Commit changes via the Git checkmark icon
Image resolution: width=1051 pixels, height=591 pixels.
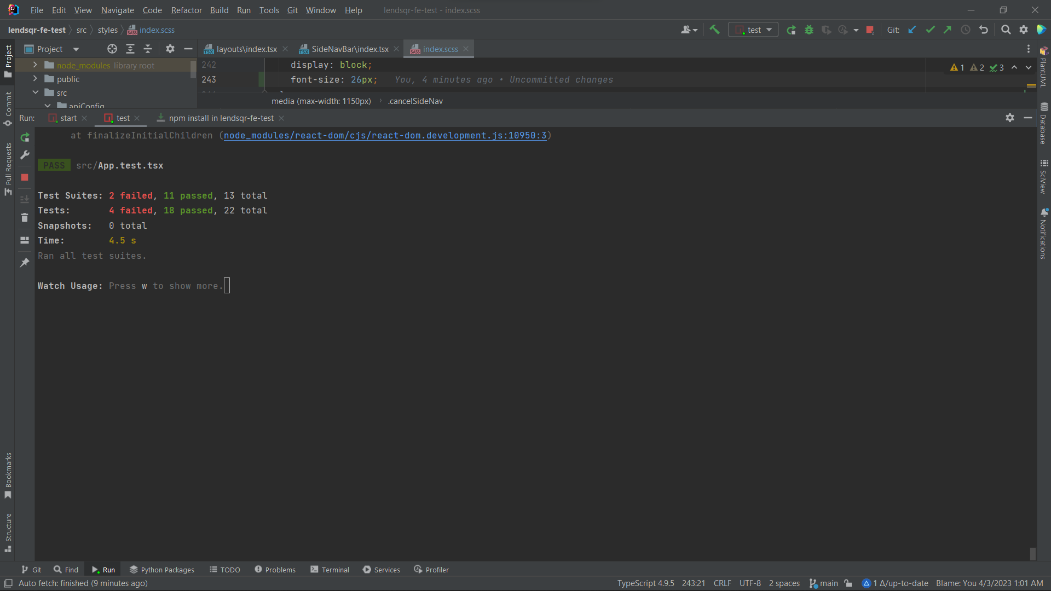(x=930, y=30)
